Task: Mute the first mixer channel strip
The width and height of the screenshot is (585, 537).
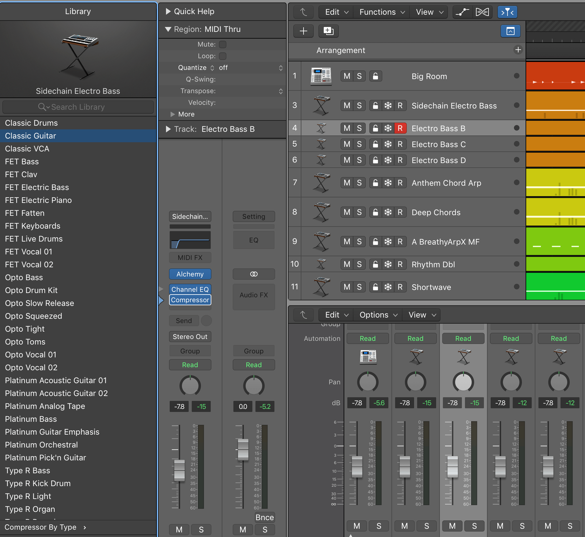Action: click(357, 526)
